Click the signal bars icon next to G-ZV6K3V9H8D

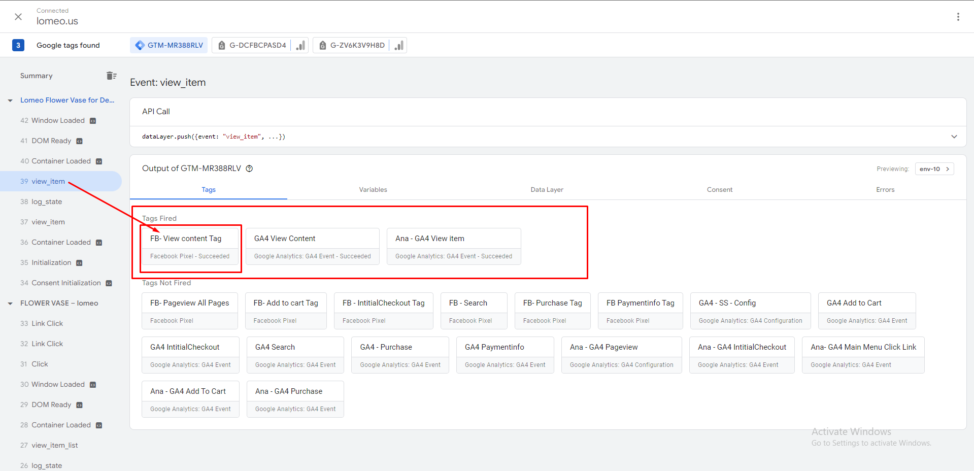click(x=399, y=45)
